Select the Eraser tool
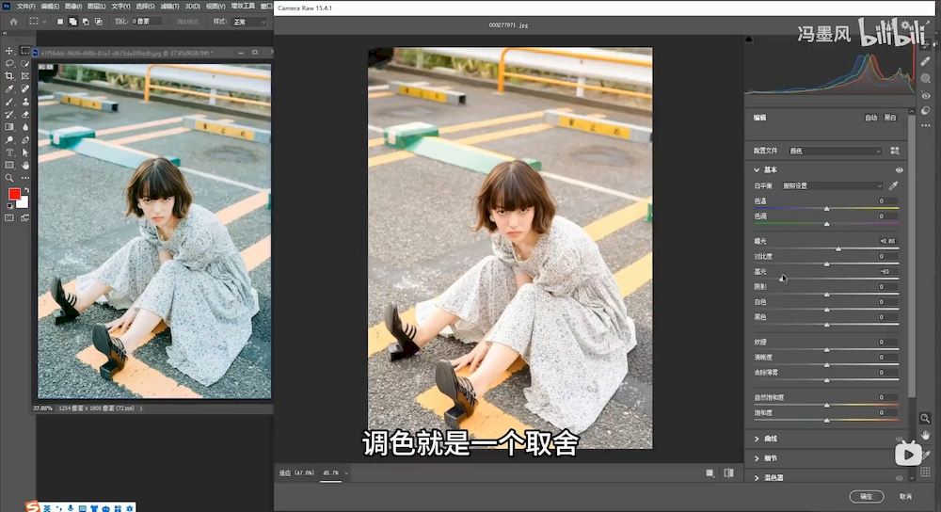Image resolution: width=941 pixels, height=512 pixels. [24, 114]
